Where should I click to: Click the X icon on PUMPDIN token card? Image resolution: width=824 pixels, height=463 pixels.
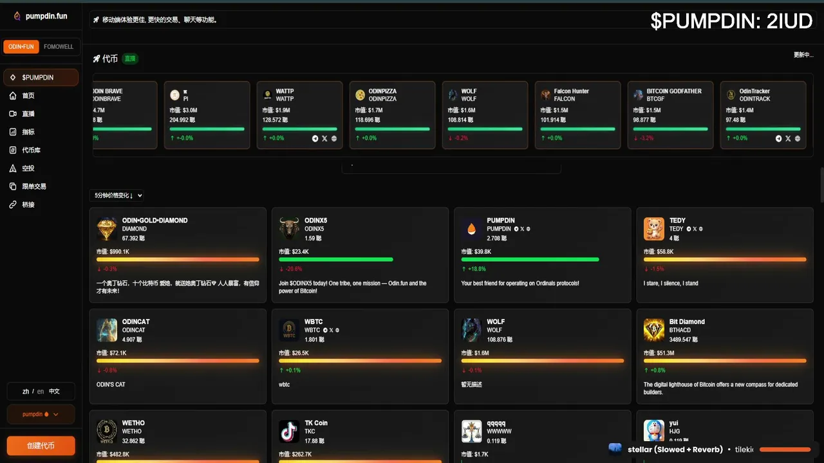[x=523, y=229]
